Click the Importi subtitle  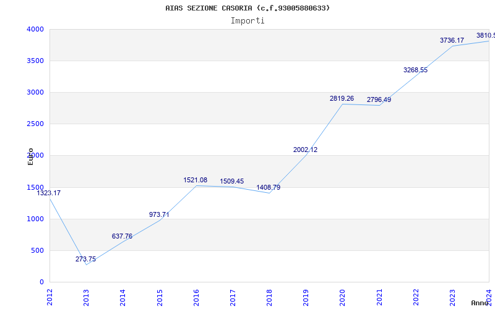[x=247, y=21]
